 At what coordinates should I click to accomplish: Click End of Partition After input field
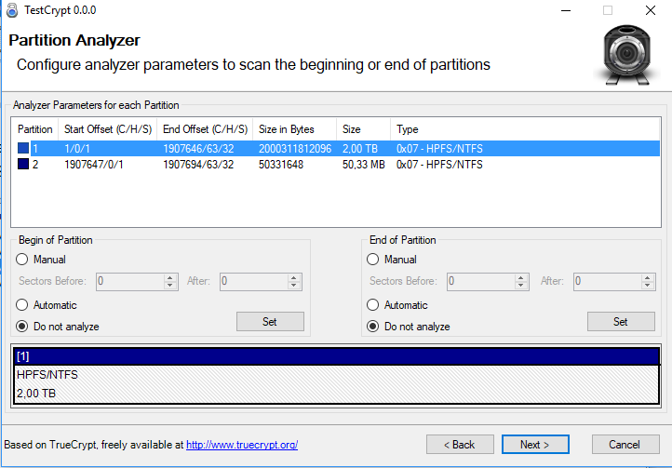[608, 282]
